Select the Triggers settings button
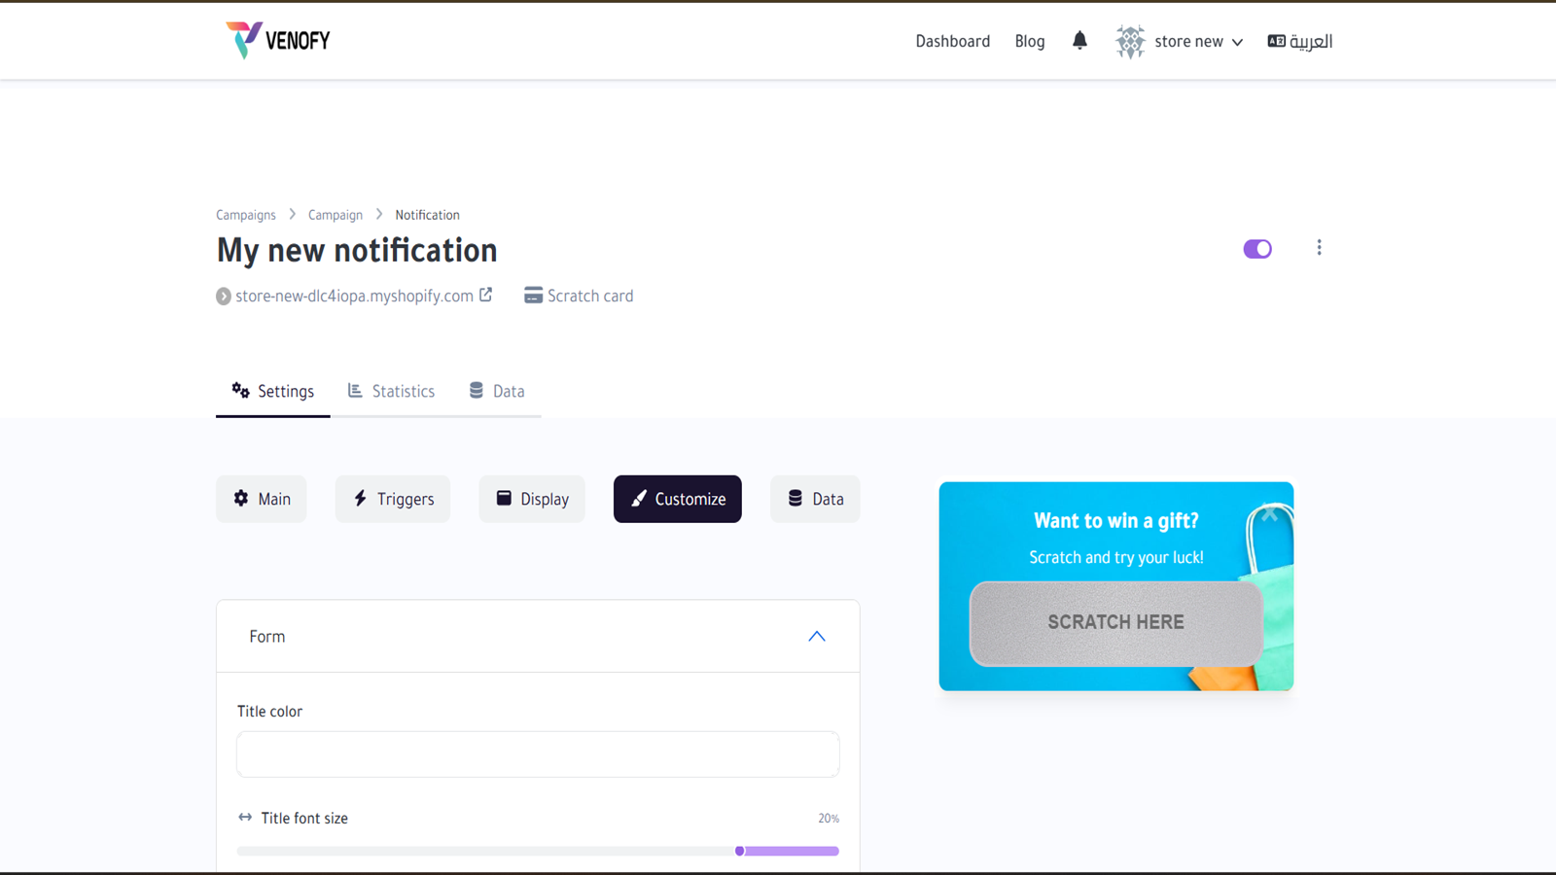The width and height of the screenshot is (1556, 875). (393, 499)
